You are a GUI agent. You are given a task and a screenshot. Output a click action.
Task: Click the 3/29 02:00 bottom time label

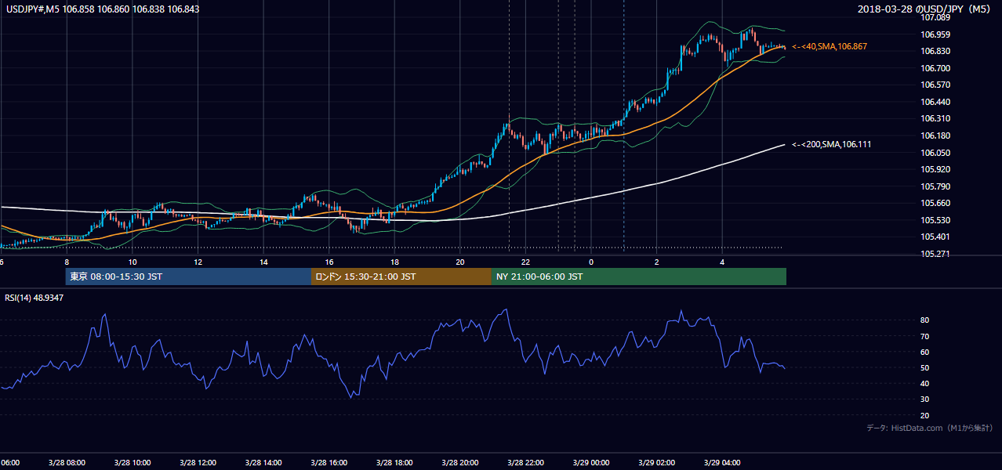pyautogui.click(x=656, y=463)
